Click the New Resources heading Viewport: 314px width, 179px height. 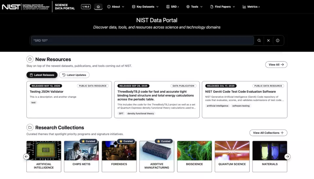(53, 59)
